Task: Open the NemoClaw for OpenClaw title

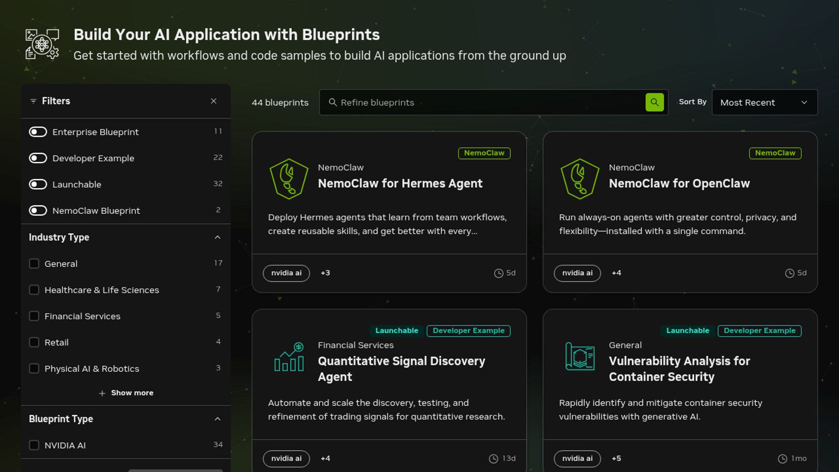Action: pos(680,184)
